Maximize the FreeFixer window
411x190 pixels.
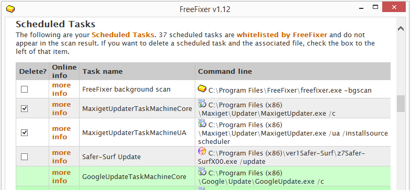tap(375, 7)
